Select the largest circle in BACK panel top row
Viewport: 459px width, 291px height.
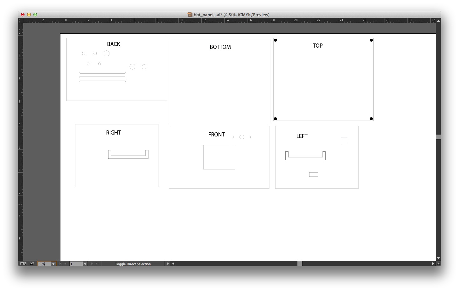[107, 53]
